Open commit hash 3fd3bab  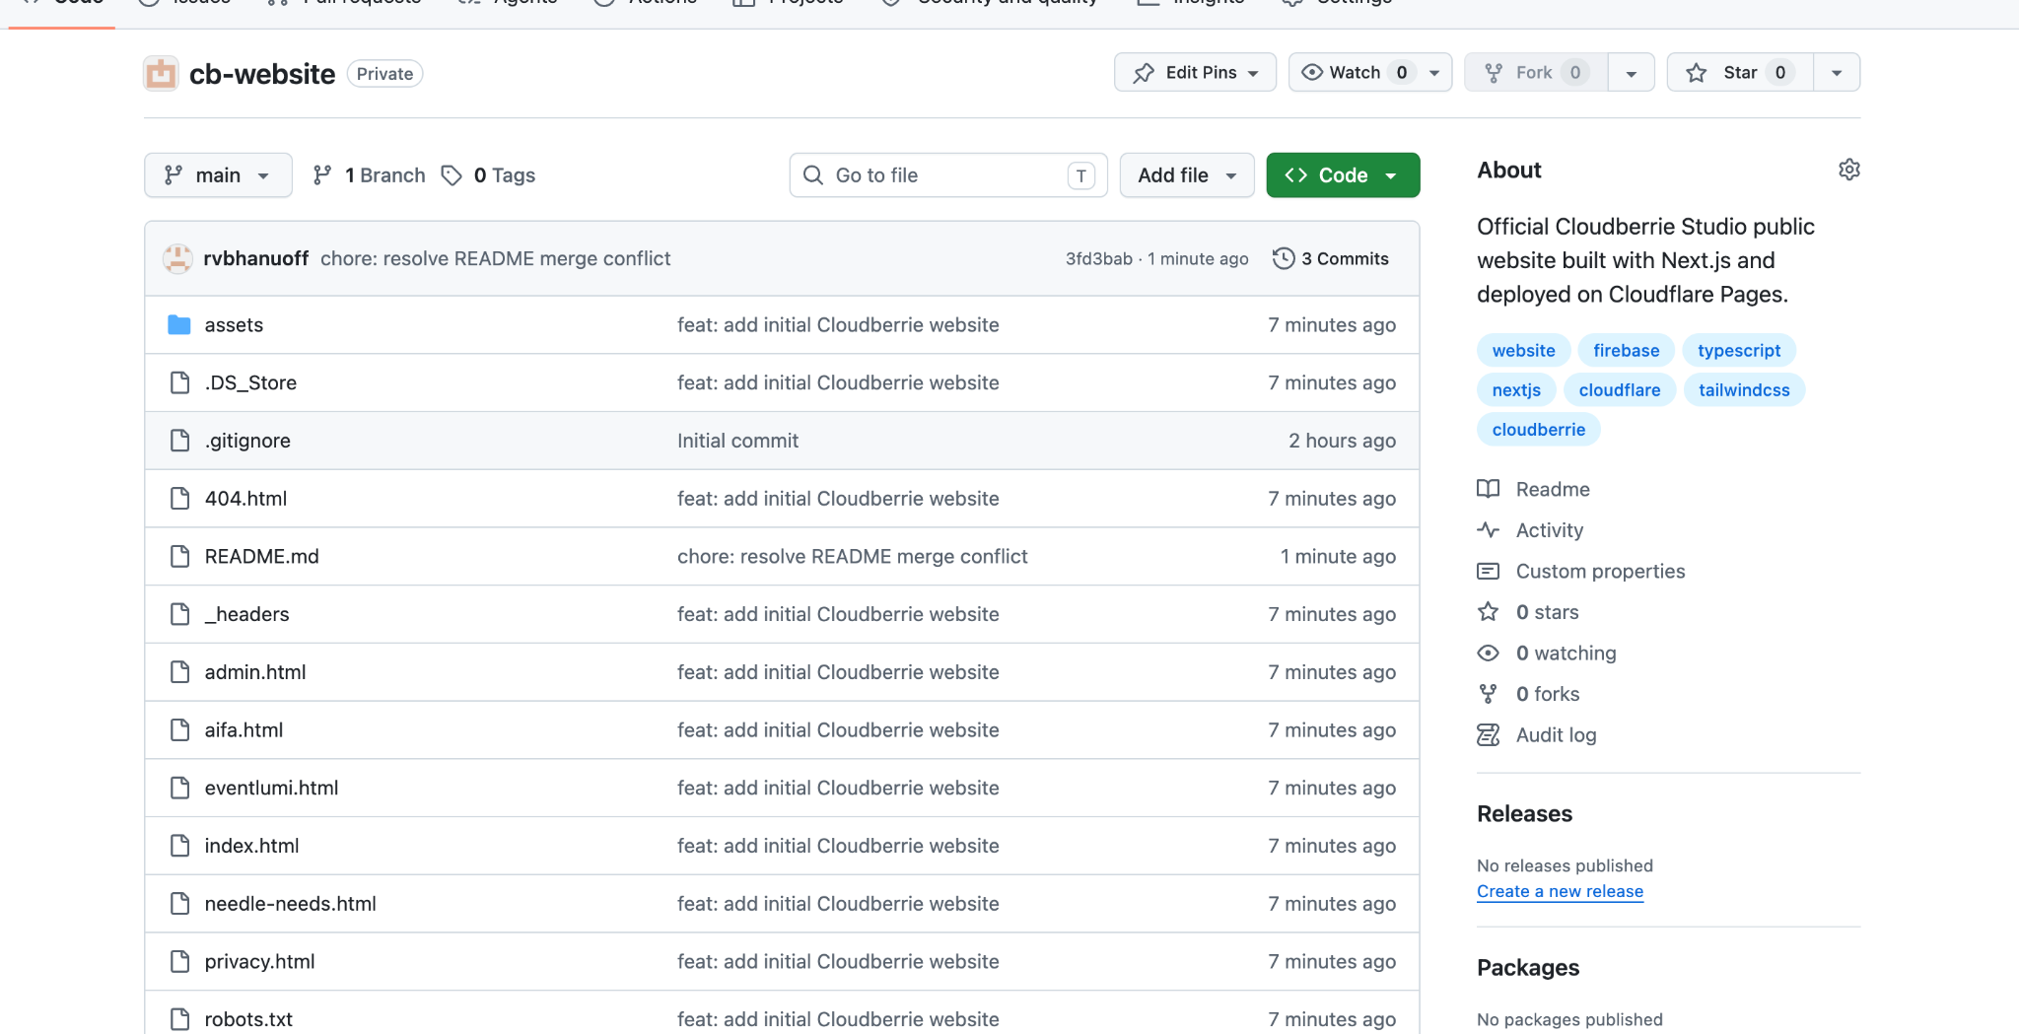click(1098, 258)
